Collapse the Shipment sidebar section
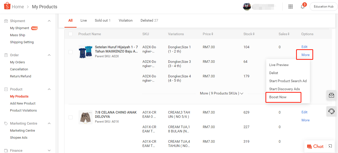 (x=49, y=21)
